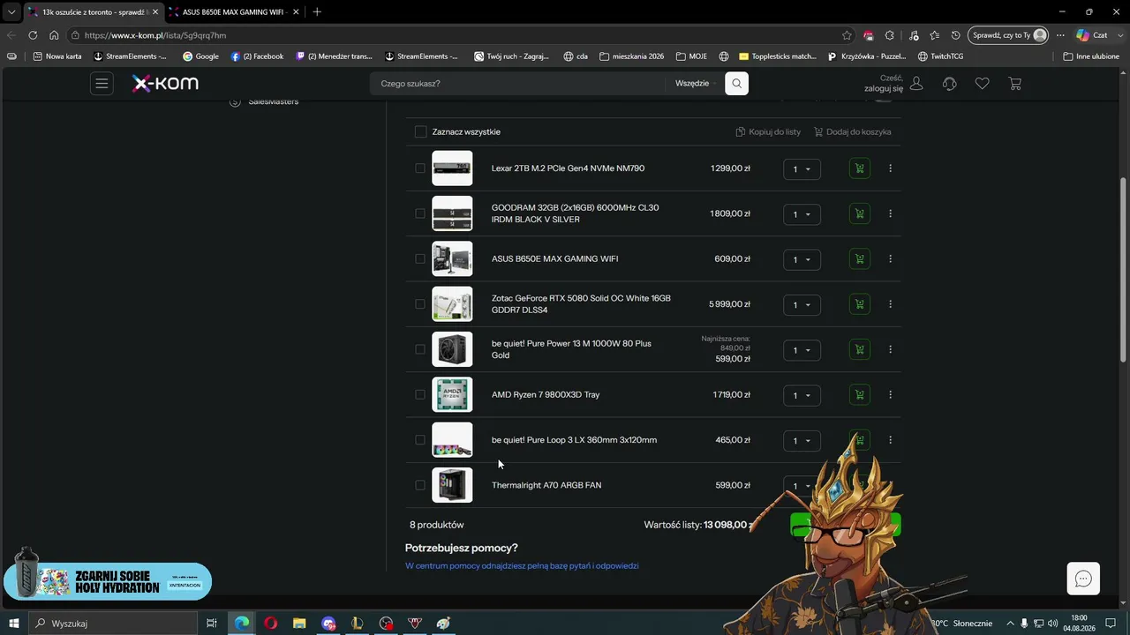The width and height of the screenshot is (1130, 635).
Task: Select the Thermalright A70 ARGB FAN checkbox
Action: pos(420,485)
